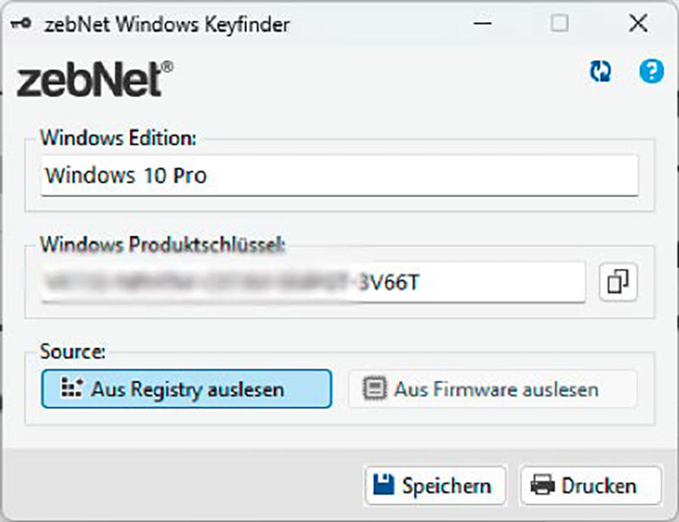Click the Windows Produktschlüssel label
Viewport: 679px width, 522px height.
[163, 244]
